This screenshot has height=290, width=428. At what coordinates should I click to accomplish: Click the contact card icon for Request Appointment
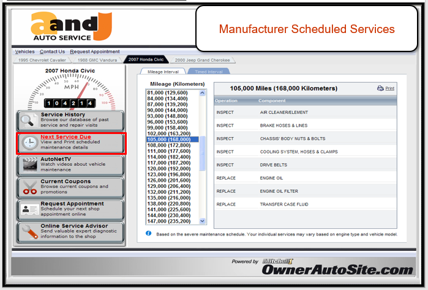[x=29, y=209]
